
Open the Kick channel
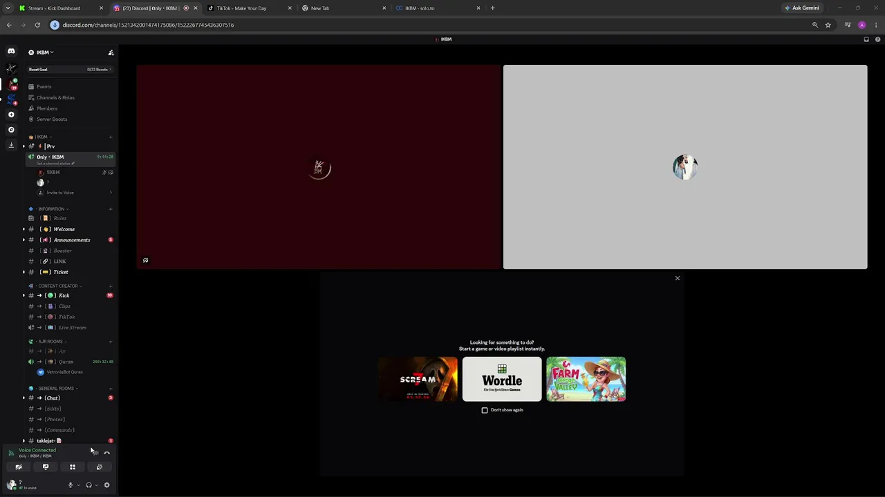click(69, 295)
